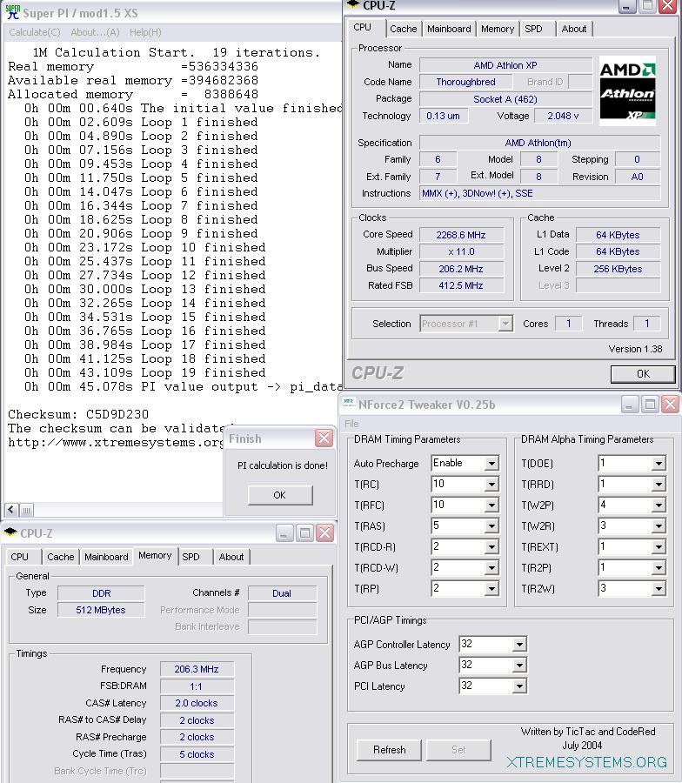Minimize the NForce2 Tweaker window
The width and height of the screenshot is (682, 783).
(x=630, y=404)
